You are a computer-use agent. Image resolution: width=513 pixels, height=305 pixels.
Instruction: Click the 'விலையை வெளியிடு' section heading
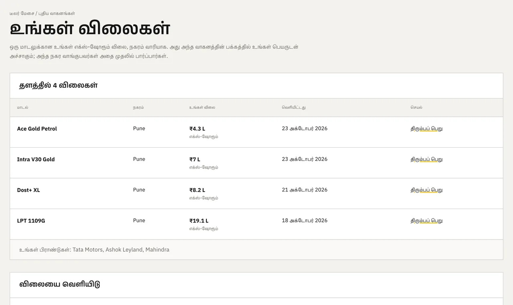60,284
